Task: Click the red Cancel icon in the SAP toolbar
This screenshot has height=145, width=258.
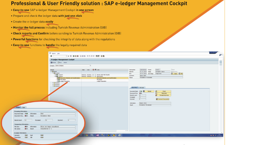Action: [78, 56]
